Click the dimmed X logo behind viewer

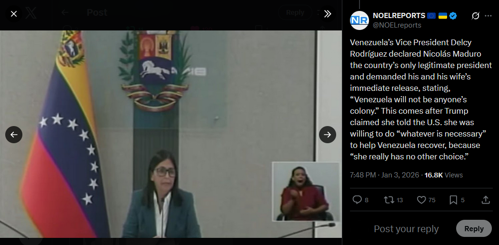pos(31,13)
